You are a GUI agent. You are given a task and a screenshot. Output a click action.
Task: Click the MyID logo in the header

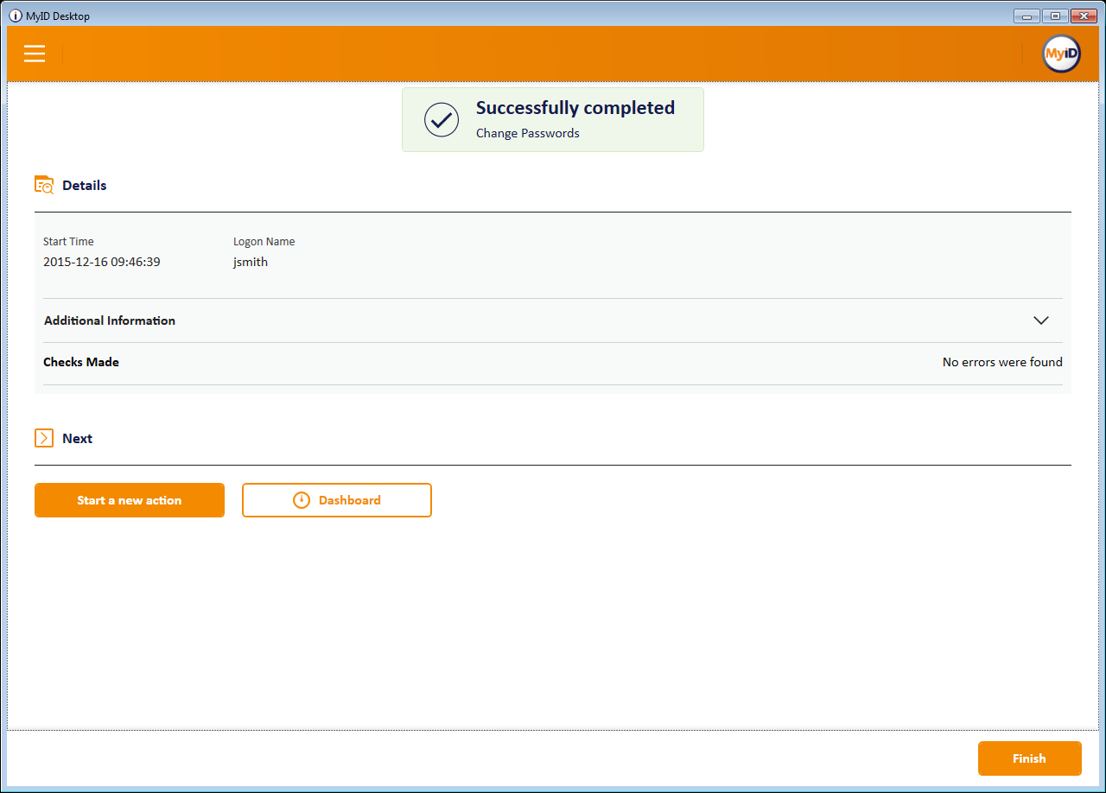[x=1061, y=54]
